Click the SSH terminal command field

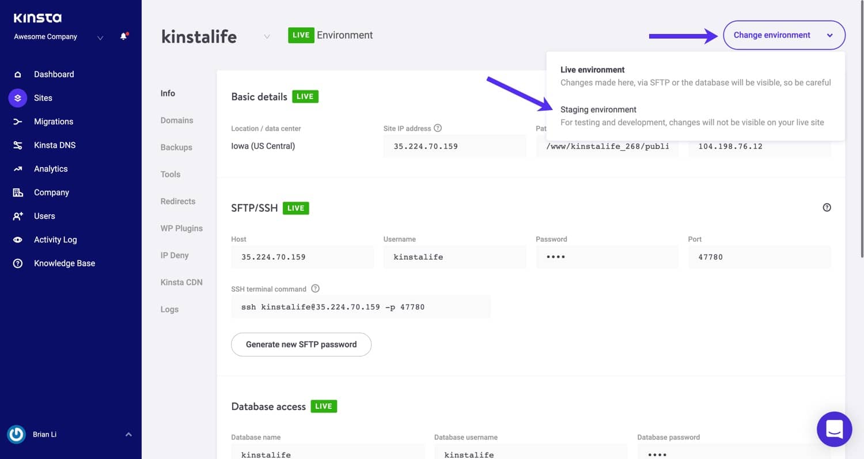(x=361, y=307)
